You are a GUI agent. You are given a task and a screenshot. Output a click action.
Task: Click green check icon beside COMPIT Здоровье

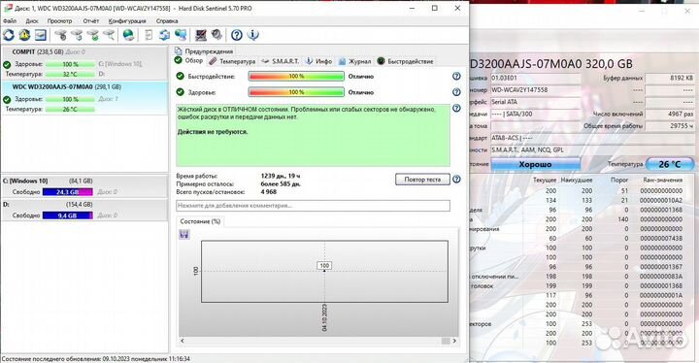(x=7, y=65)
